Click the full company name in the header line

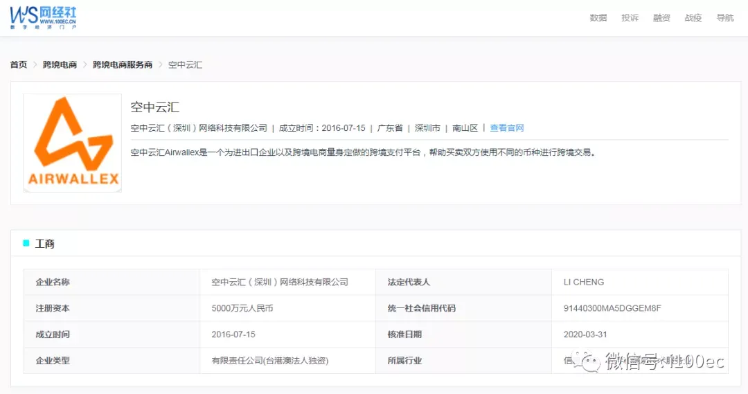pos(199,128)
